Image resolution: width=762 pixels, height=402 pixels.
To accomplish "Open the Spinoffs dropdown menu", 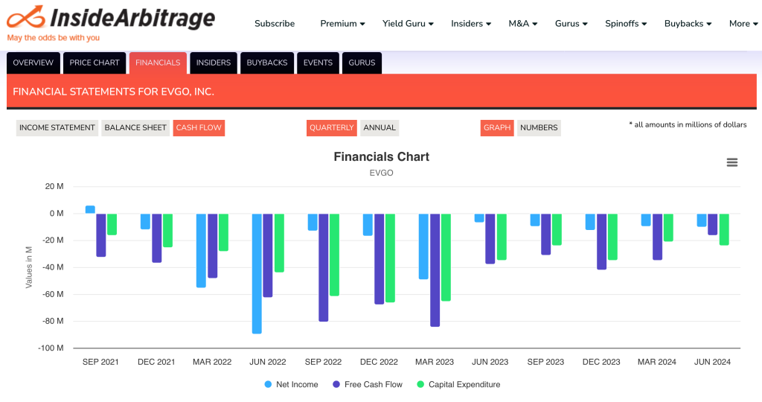I will coord(626,23).
